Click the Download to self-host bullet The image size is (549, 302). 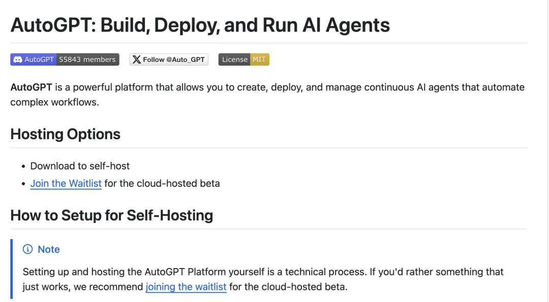(x=80, y=165)
